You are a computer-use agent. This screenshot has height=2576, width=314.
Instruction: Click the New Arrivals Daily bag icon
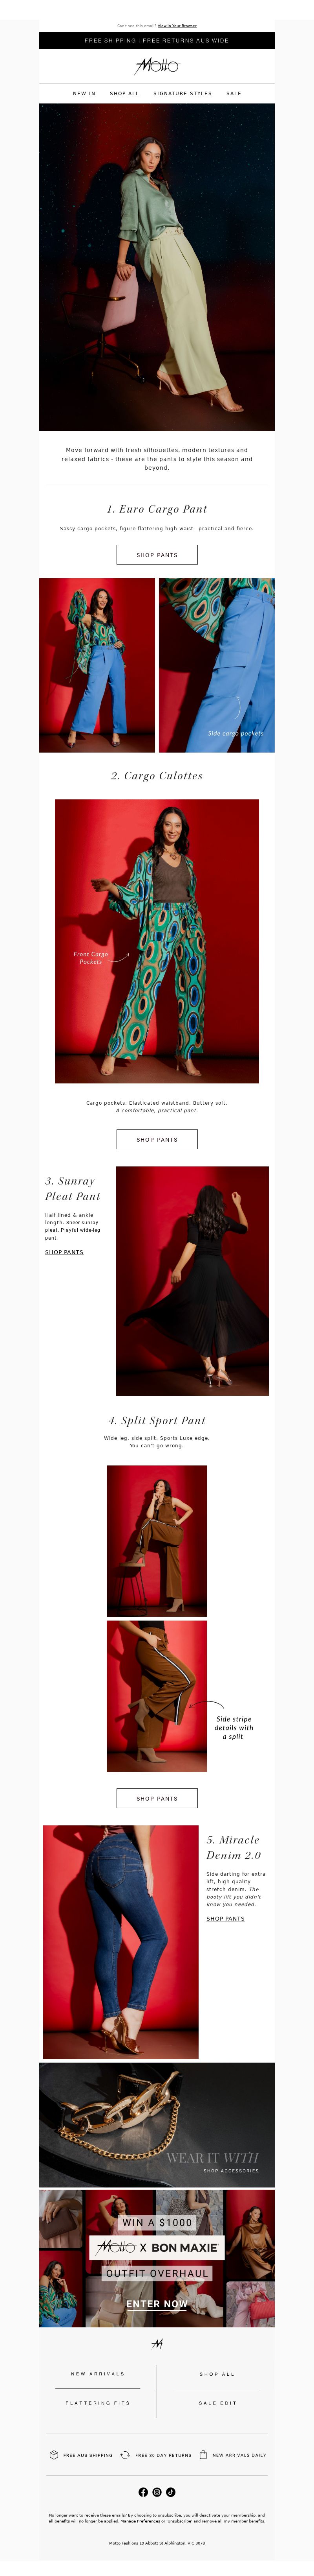pos(203,2454)
